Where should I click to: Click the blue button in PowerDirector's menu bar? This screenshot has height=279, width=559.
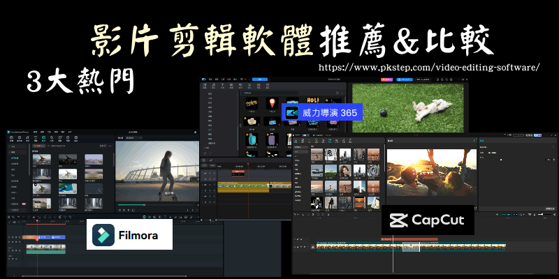260,80
